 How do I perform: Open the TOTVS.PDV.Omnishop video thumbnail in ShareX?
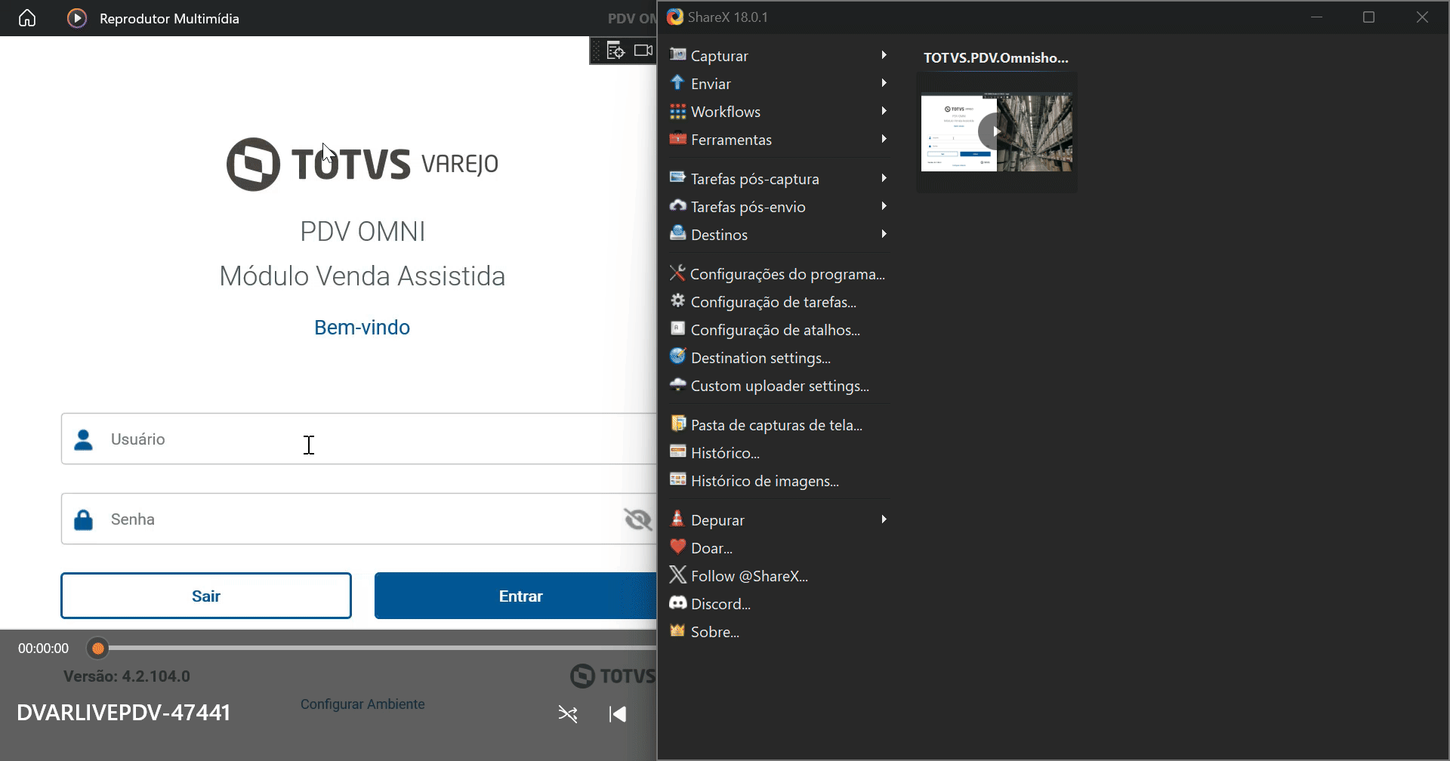[x=997, y=132]
